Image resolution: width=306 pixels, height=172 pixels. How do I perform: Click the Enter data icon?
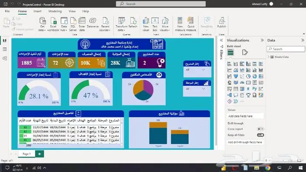point(82,24)
